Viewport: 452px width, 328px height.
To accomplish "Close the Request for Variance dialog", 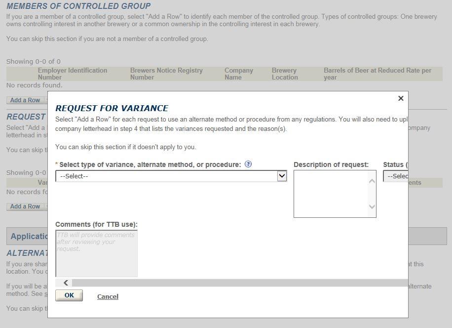I will point(401,98).
